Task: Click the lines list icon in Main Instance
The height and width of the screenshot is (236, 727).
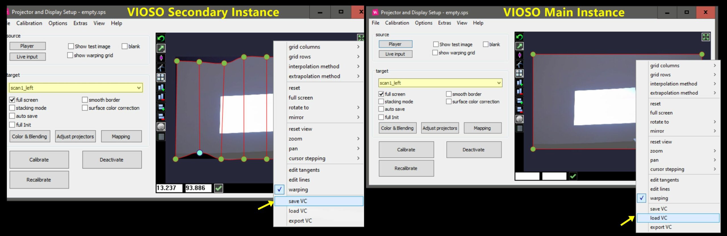Action: point(519,128)
